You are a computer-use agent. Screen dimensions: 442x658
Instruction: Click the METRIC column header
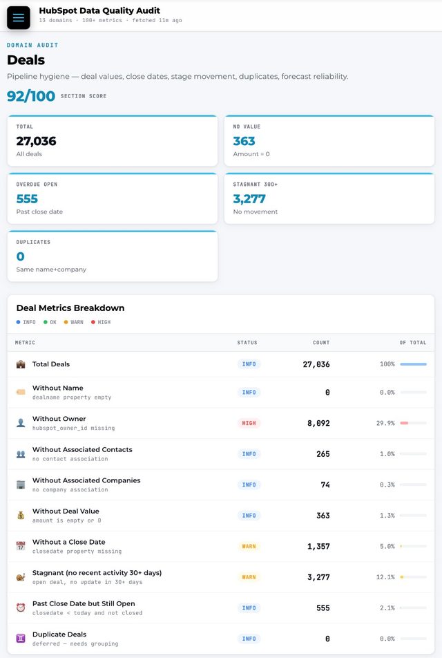25,343
